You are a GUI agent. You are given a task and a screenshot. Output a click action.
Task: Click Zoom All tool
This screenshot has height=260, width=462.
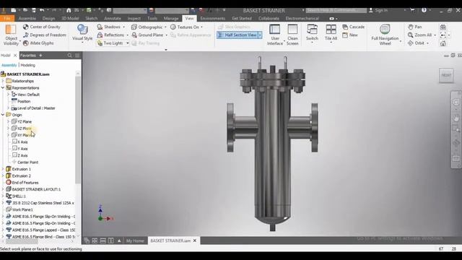pos(420,35)
